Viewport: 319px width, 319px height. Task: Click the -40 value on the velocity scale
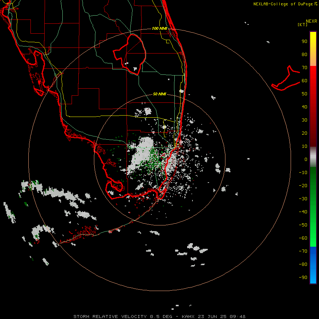303,212
